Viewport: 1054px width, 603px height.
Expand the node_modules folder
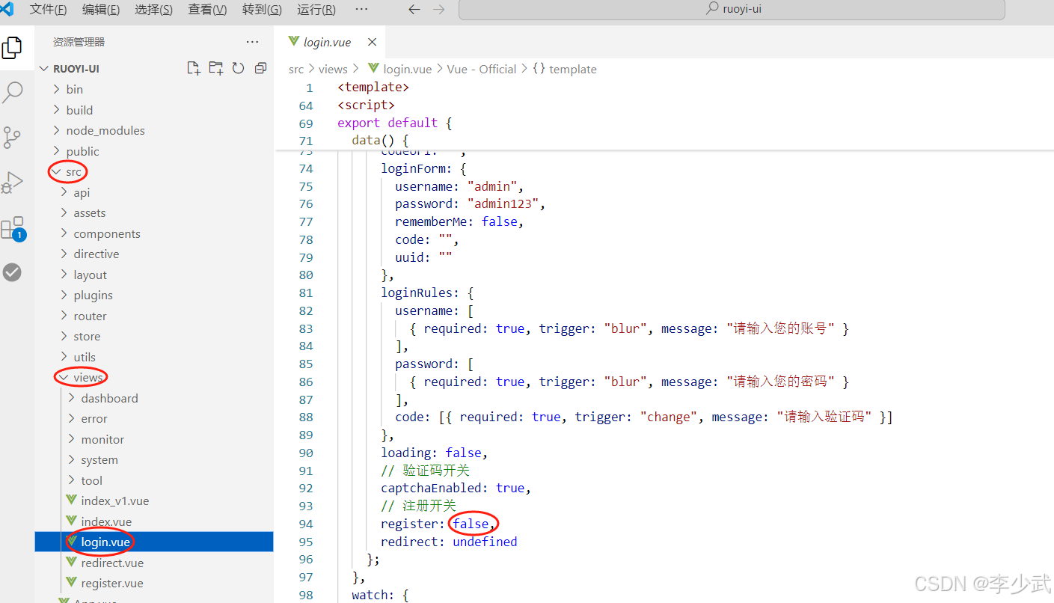pos(154,130)
